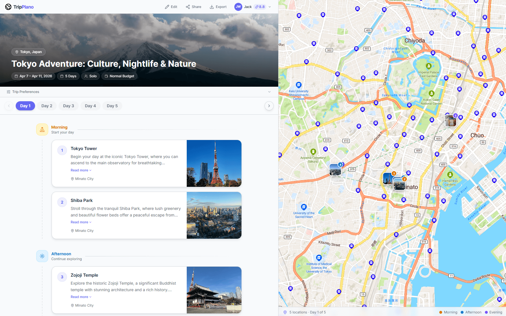Collapse the Trip Preferences section
This screenshot has width=506, height=316.
click(x=269, y=92)
